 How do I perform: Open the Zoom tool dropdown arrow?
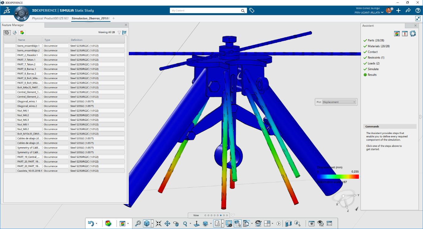pyautogui.click(x=190, y=224)
